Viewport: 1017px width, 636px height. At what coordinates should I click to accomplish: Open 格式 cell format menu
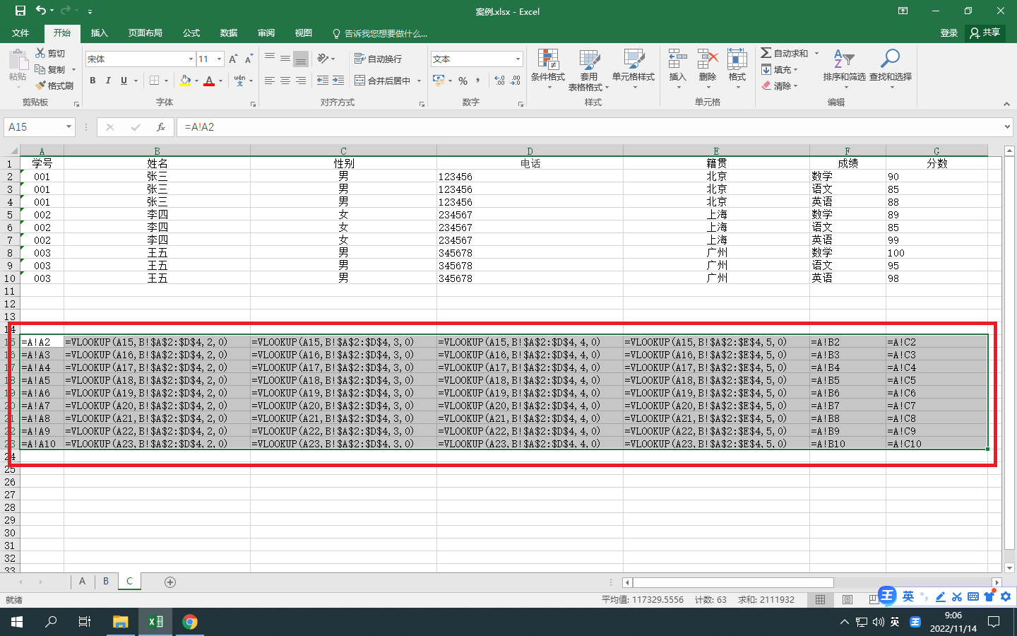point(737,69)
